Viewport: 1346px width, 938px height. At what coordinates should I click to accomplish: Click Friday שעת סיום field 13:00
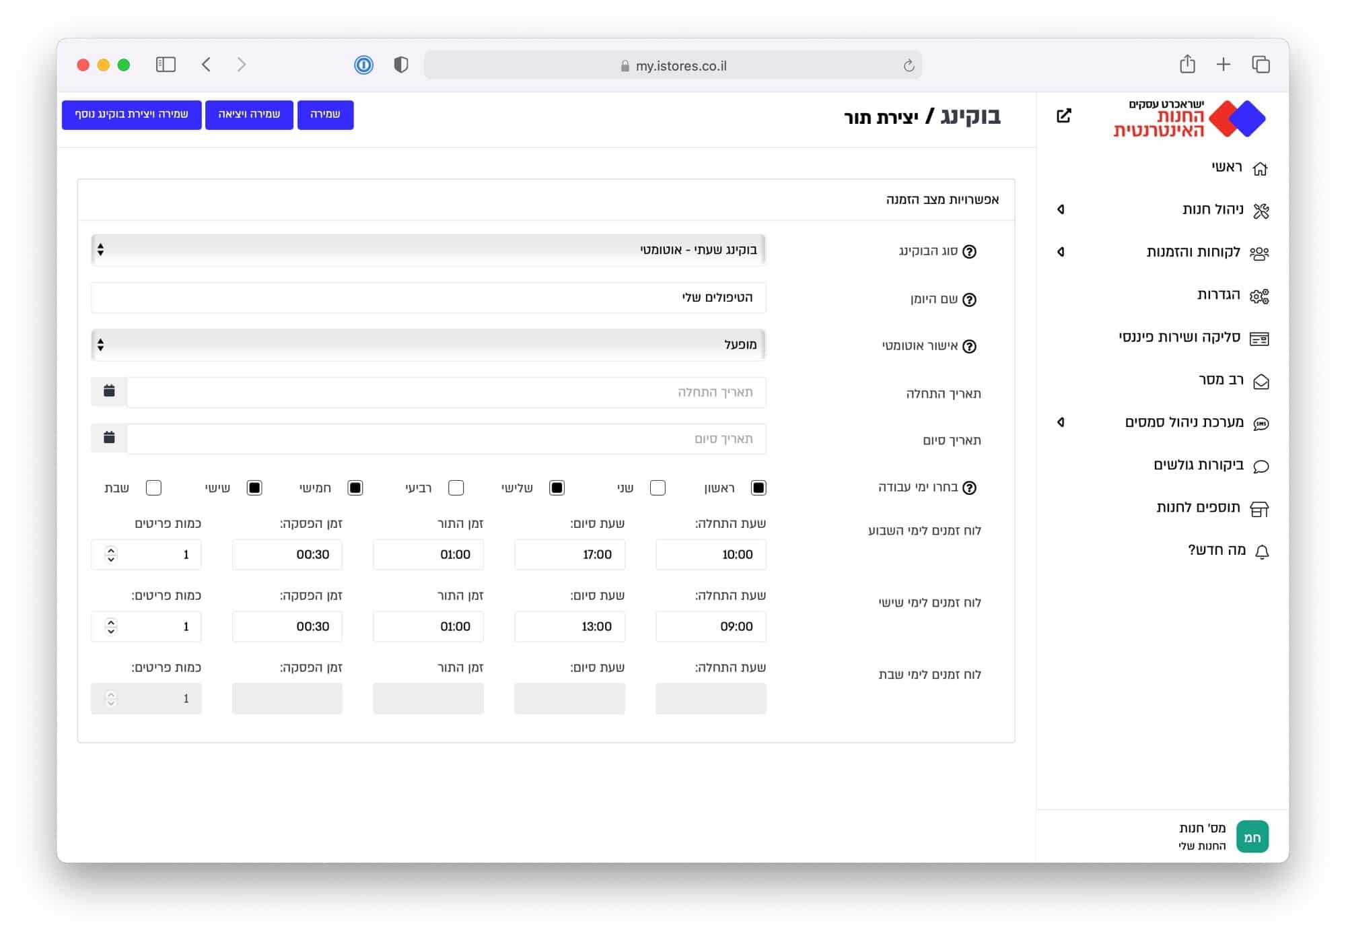(x=569, y=626)
